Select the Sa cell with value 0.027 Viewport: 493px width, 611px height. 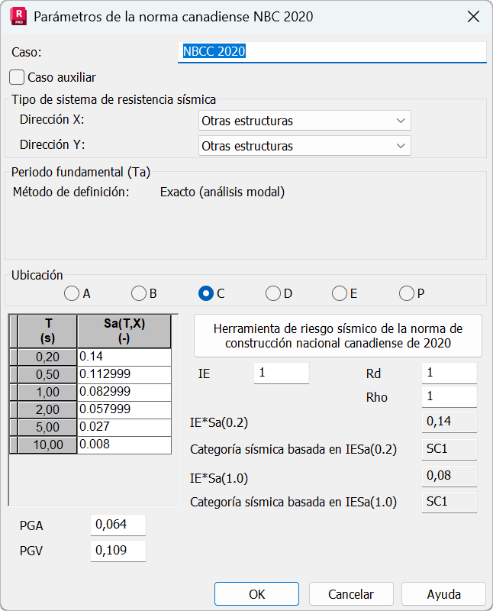[x=124, y=427]
